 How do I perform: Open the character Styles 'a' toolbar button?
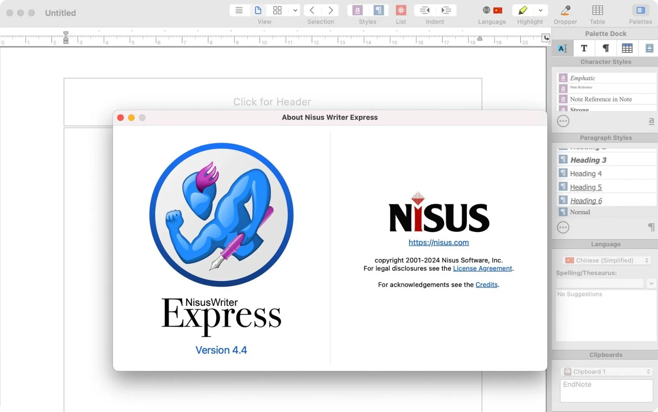358,10
